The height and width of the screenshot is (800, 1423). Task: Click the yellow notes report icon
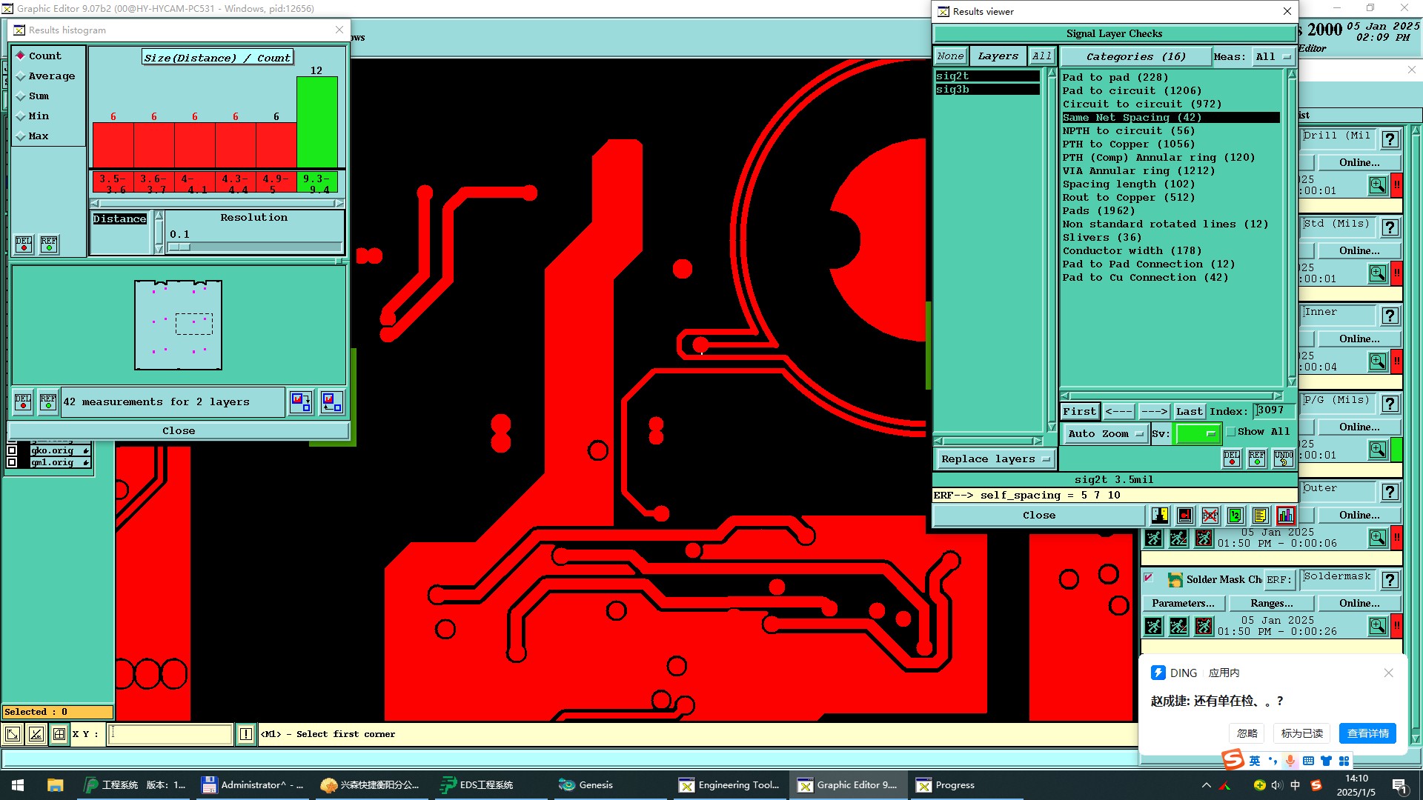pyautogui.click(x=1260, y=516)
